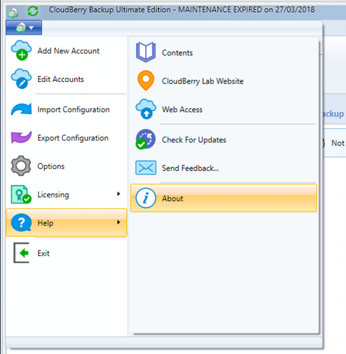Open the About menu item
Viewport: 346px width, 354px height.
pyautogui.click(x=224, y=198)
